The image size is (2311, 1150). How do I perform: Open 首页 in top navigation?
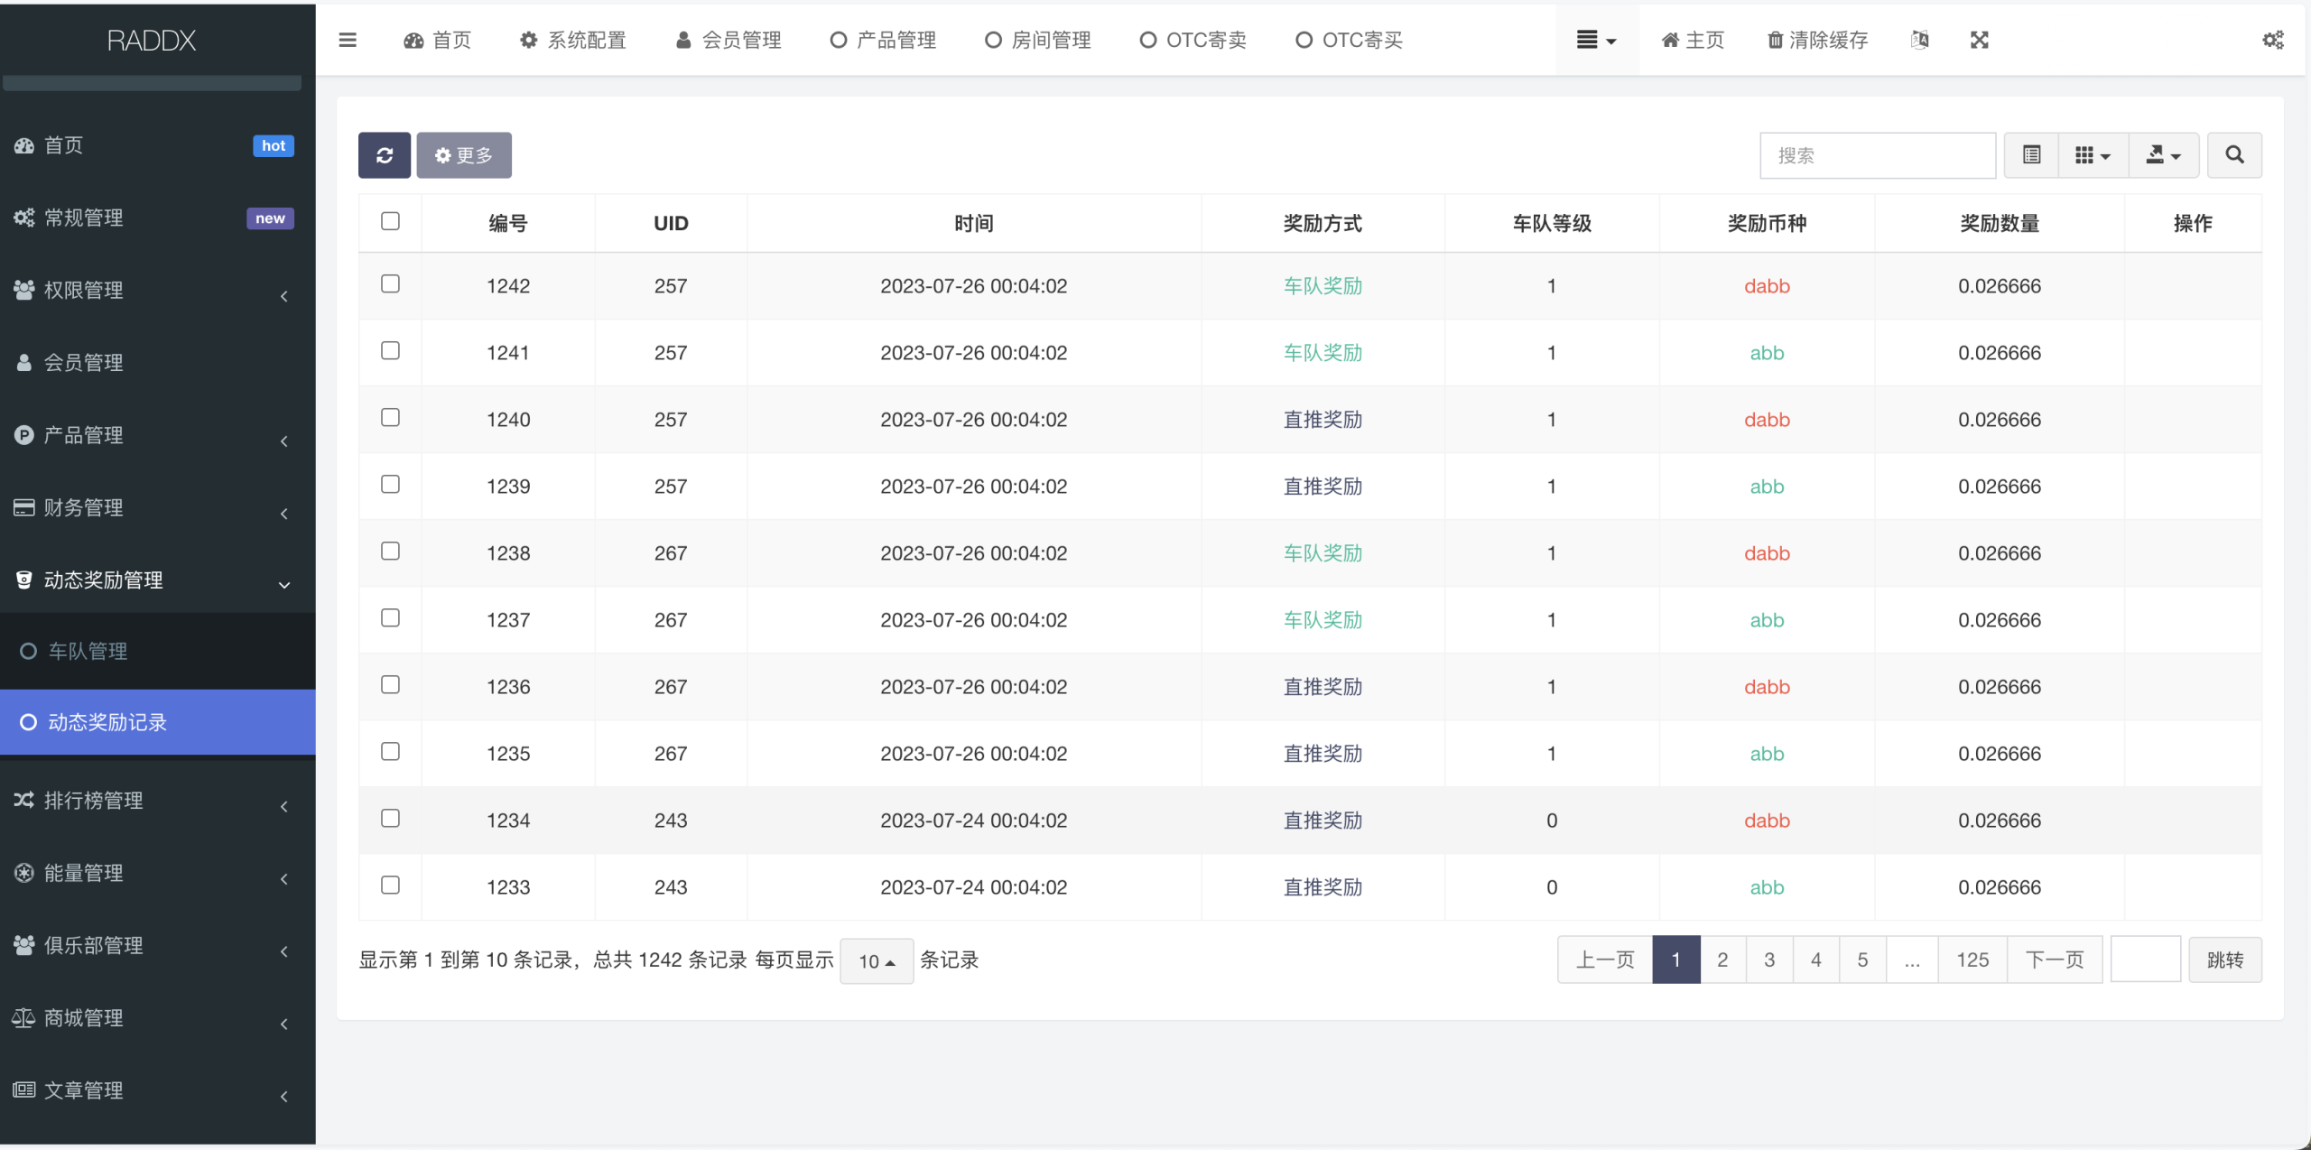(438, 40)
